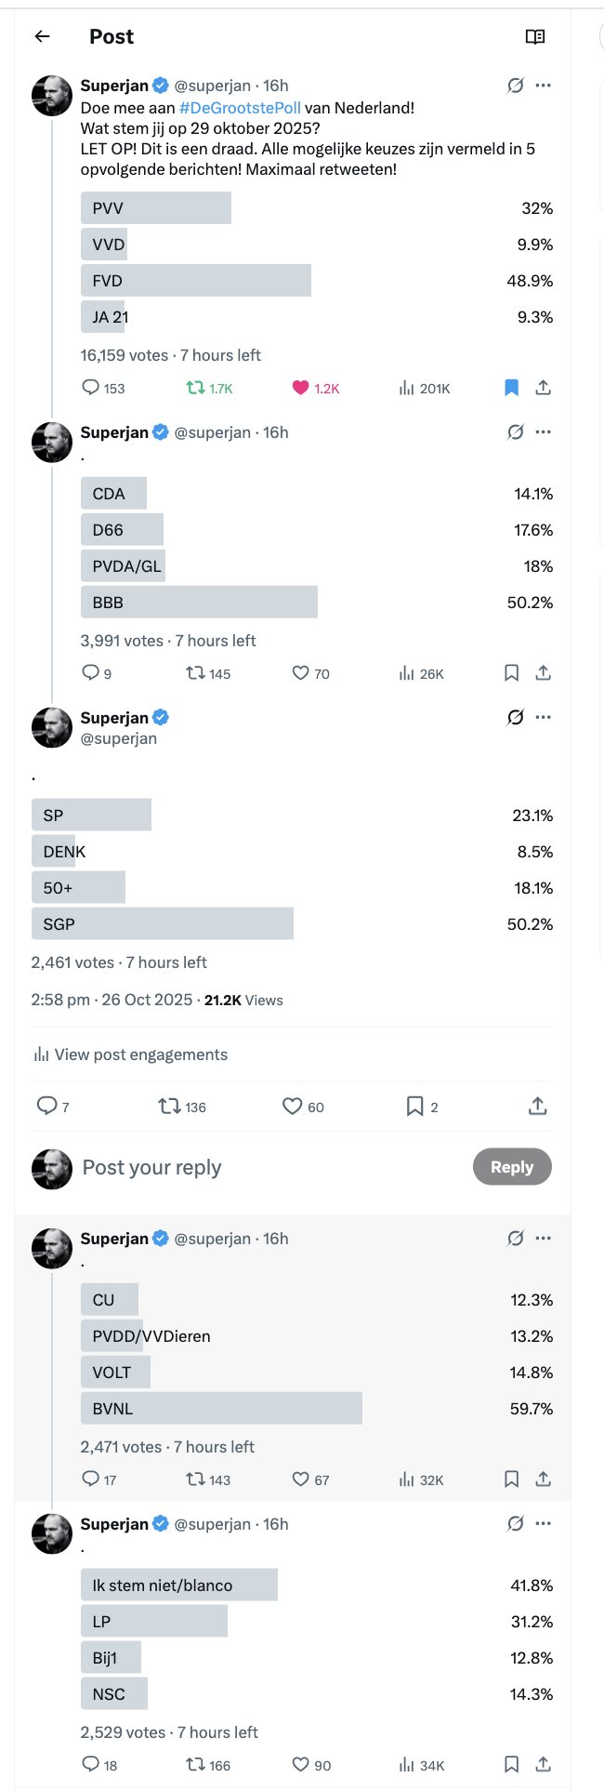This screenshot has height=1791, width=604.
Task: View analytics of the post with 34K views
Action: 407,1764
